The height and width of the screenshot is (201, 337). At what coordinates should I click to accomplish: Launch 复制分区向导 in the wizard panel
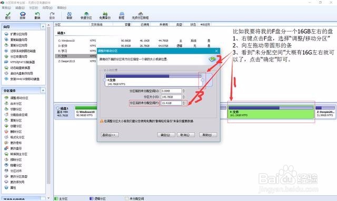tap(16, 45)
